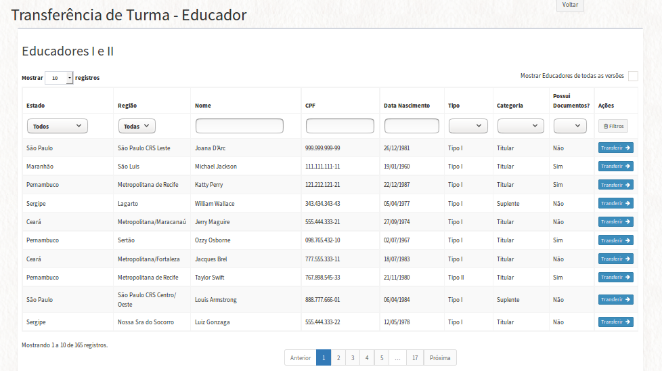Transfer Luiz Gonzaga educator
The height and width of the screenshot is (371, 662).
(x=615, y=322)
